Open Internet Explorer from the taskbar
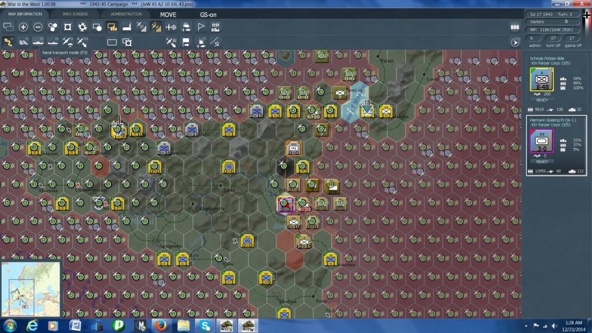Viewport: 592px width, 333px height. tap(32, 325)
